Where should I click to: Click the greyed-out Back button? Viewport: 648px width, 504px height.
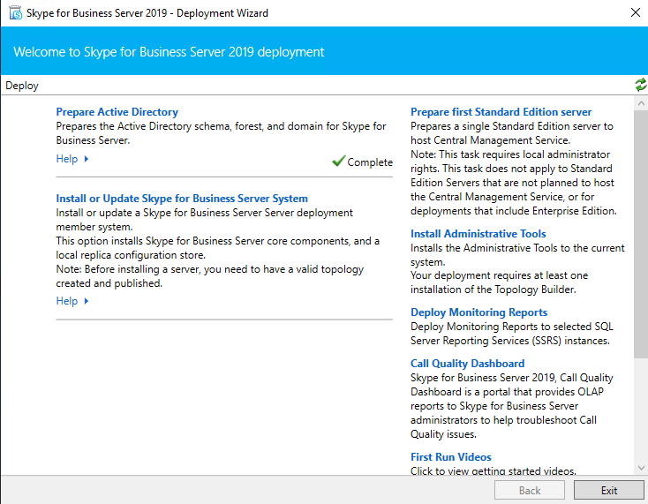click(529, 491)
